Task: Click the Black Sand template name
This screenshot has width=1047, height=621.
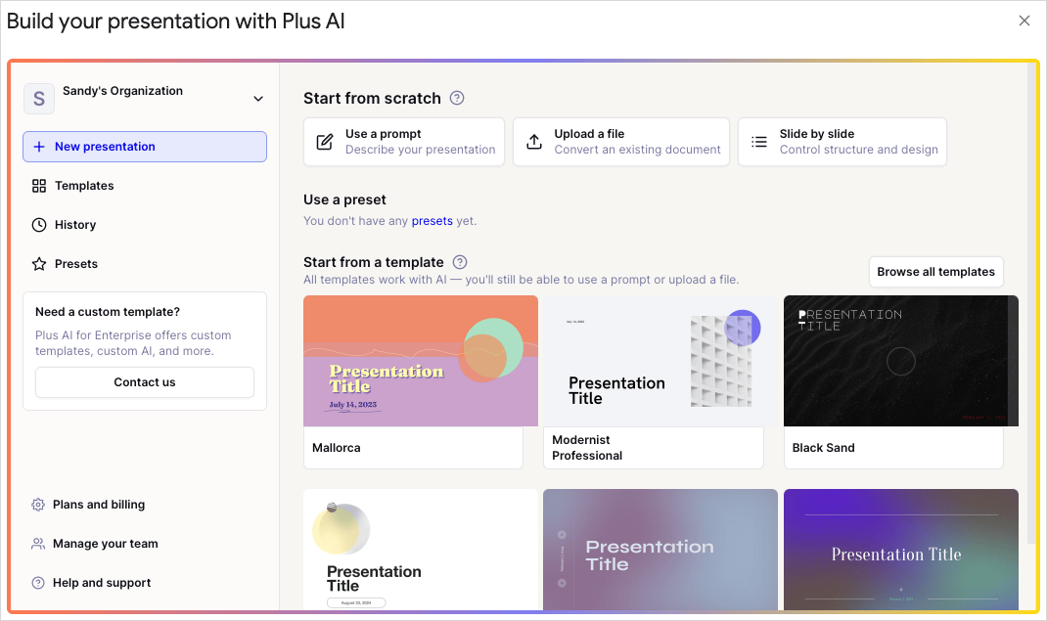Action: 823,448
